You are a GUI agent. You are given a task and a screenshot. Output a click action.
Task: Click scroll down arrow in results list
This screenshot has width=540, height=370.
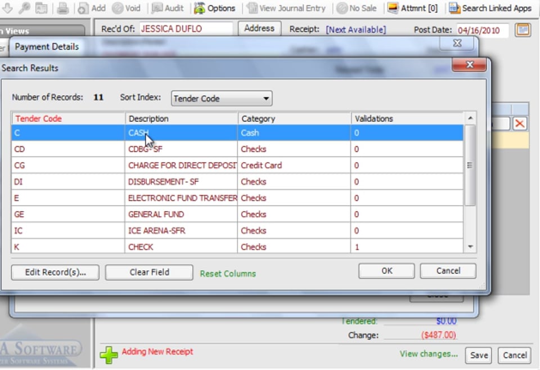point(470,247)
